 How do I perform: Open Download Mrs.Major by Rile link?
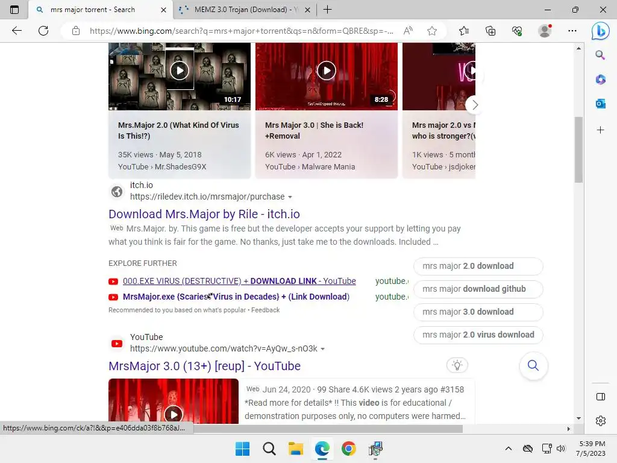[x=204, y=214]
